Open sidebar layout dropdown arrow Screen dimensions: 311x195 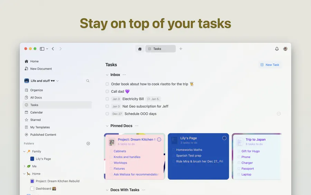point(47,49)
